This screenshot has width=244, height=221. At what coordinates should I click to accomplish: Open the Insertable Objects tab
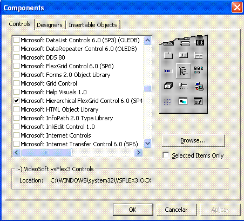pos(93,25)
